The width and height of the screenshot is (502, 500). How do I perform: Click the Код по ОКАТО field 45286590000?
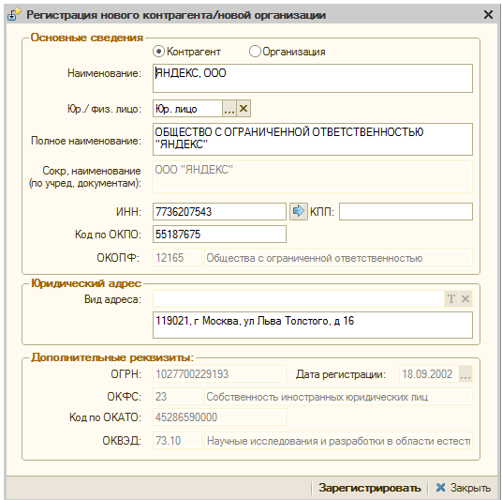[x=219, y=417]
